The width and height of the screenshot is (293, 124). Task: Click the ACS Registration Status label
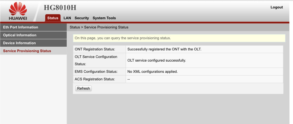click(x=95, y=79)
